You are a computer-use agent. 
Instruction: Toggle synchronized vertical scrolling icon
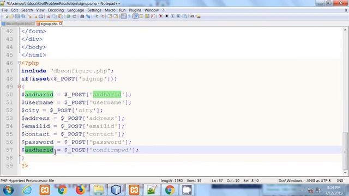click(110, 16)
